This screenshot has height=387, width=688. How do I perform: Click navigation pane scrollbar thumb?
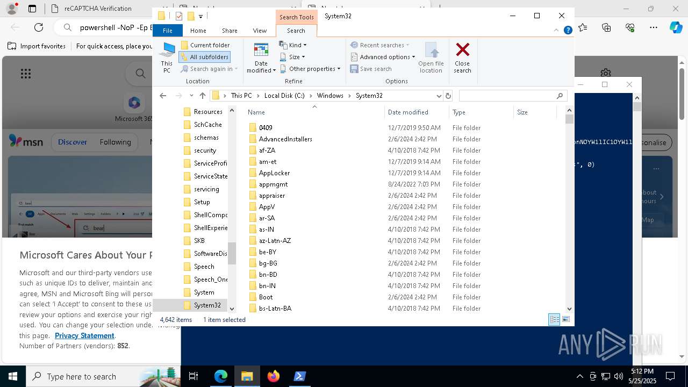point(232,253)
